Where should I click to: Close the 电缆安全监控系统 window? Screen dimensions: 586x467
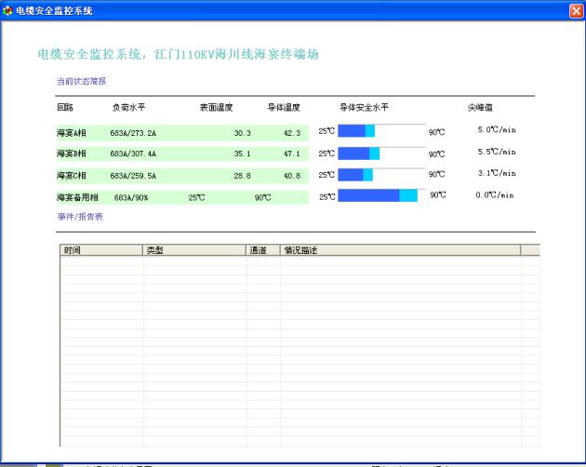tap(575, 10)
